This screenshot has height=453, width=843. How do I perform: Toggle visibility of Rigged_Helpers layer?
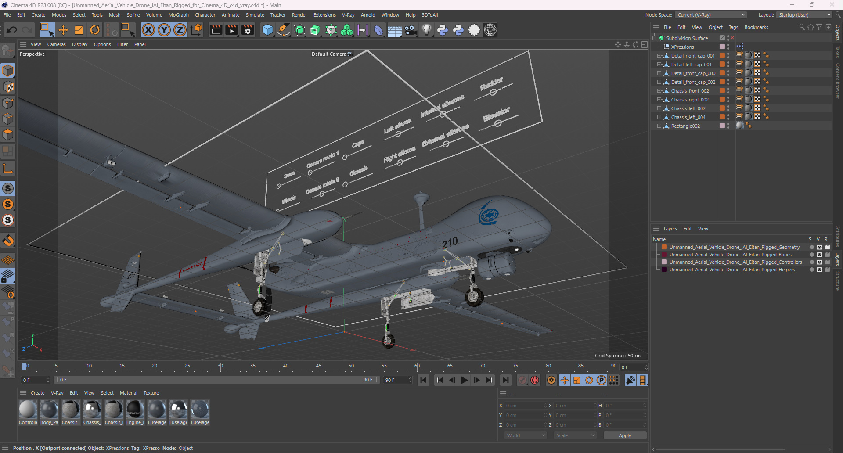tap(819, 270)
